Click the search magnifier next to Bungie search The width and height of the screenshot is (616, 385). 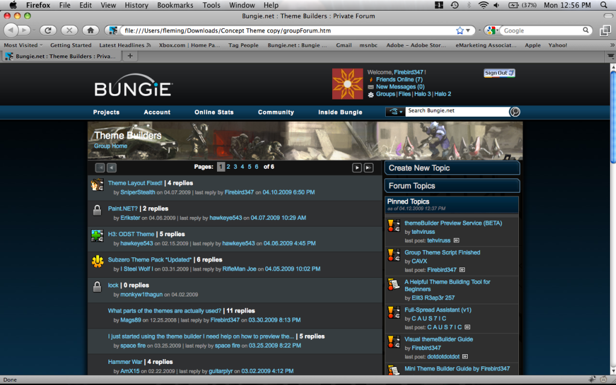pyautogui.click(x=514, y=111)
